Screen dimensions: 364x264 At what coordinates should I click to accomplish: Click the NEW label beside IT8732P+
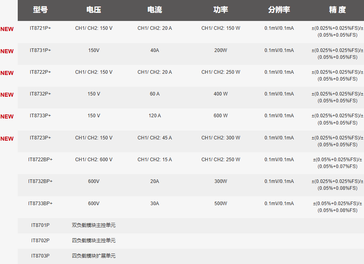7,95
